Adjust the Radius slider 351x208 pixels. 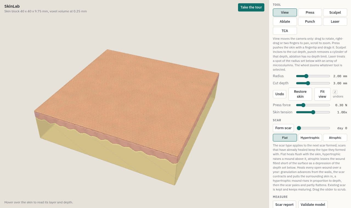tap(313, 76)
